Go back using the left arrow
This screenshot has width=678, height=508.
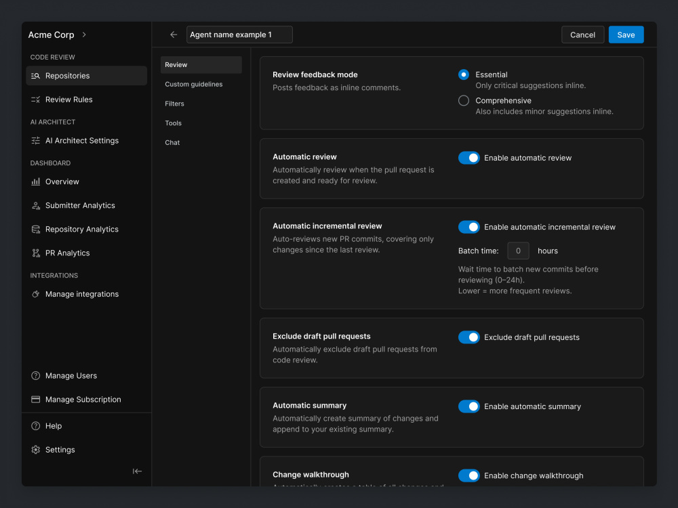(174, 35)
